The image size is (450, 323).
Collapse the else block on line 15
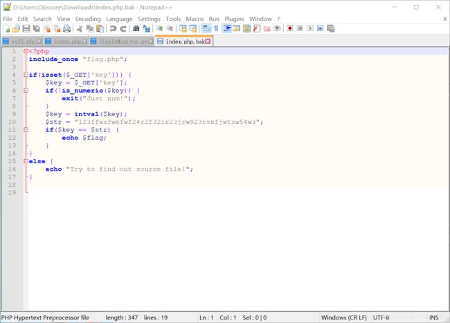(x=26, y=161)
